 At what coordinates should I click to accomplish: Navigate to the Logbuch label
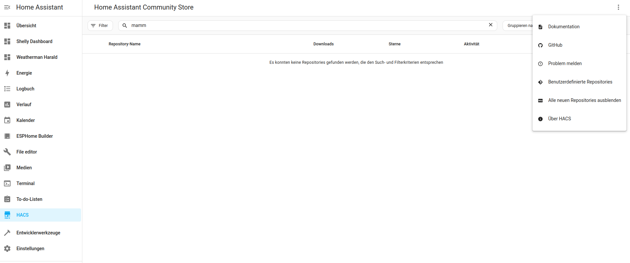25,89
